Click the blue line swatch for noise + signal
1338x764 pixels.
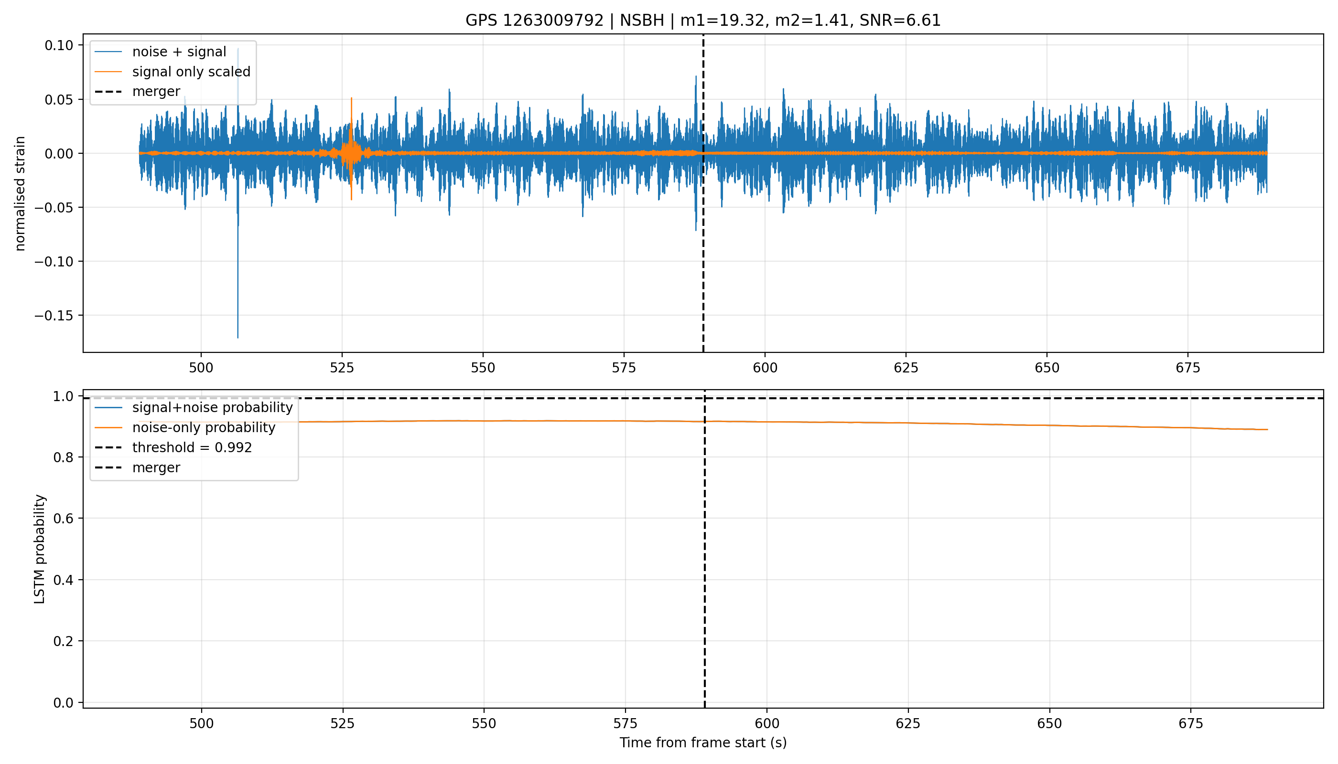108,52
